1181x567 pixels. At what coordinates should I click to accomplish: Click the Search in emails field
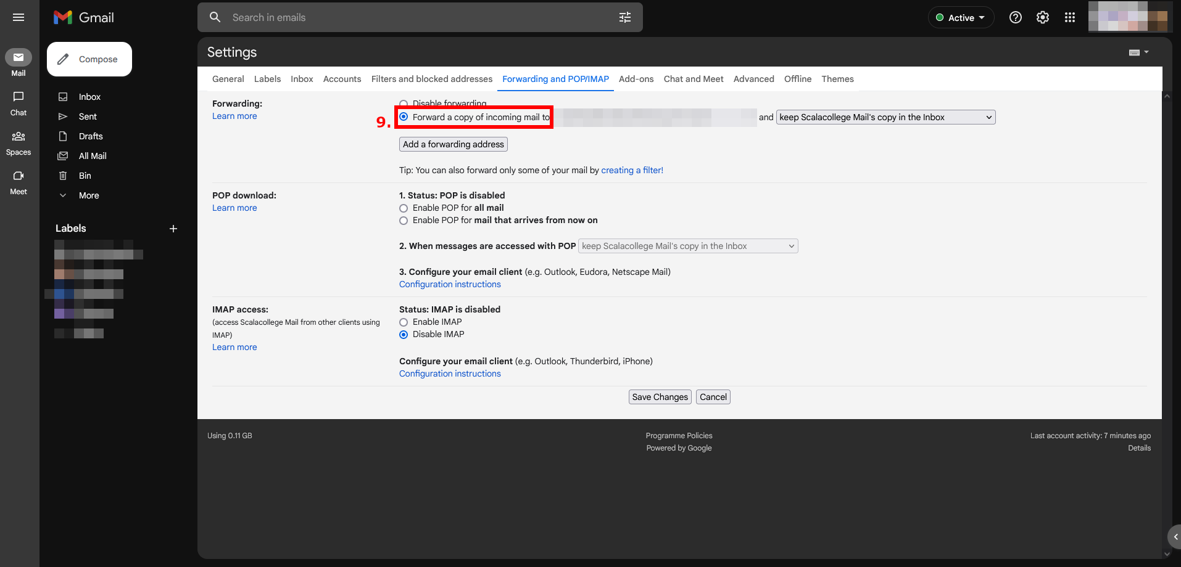pyautogui.click(x=420, y=17)
